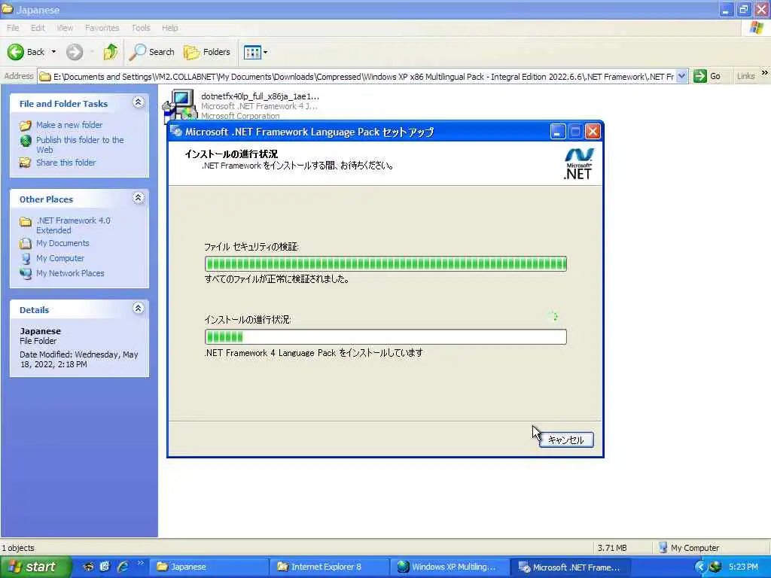
Task: Click the My Computer status bar zone
Action: click(688, 548)
